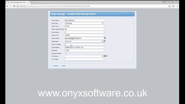The height and width of the screenshot is (104, 185).
Task: Open the Alias Name dropdown
Action: pyautogui.click(x=84, y=41)
